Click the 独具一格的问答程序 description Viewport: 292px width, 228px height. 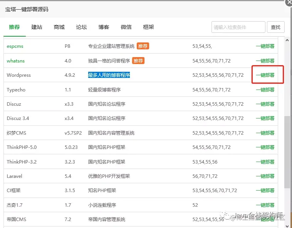click(x=109, y=61)
